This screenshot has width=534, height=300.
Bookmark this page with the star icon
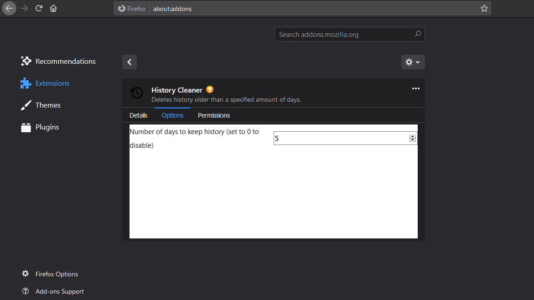[484, 9]
